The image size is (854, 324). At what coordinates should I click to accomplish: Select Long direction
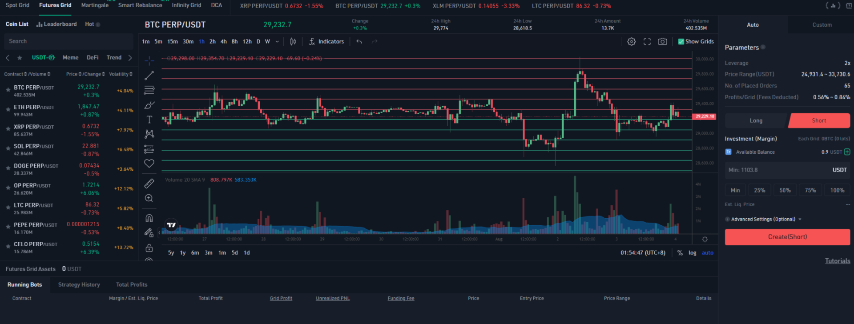click(756, 120)
